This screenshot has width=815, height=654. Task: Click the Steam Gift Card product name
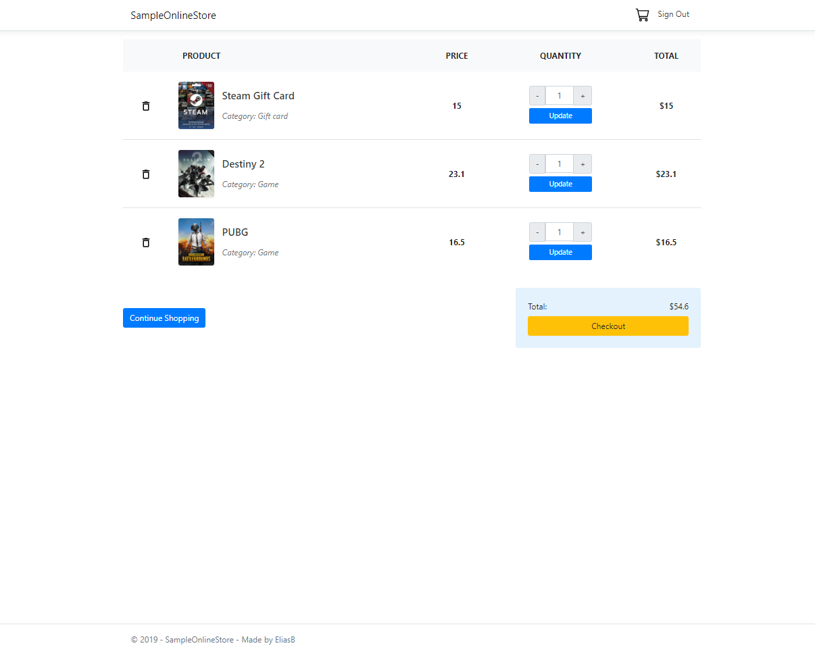258,96
